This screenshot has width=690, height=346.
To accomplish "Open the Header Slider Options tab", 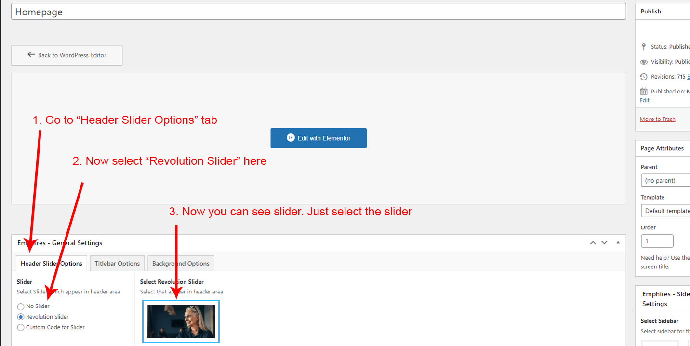I will tap(52, 264).
